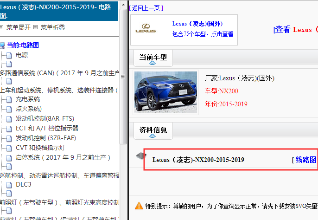Image resolution: width=318 pixels, height=220 pixels.
Task: Click page icon beside 启停系统
Action: 9,158
